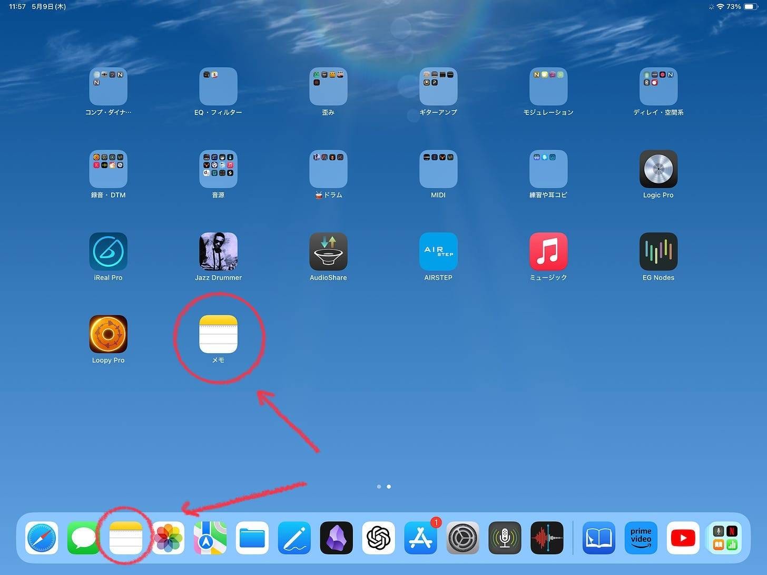
Task: Launch AudioShare app
Action: tap(328, 251)
